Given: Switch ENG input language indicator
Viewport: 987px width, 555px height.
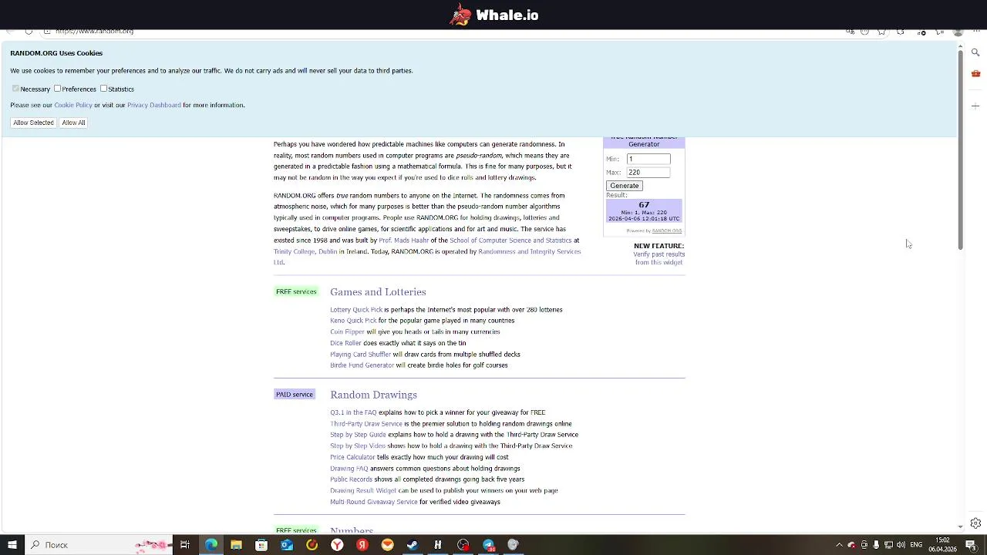Looking at the screenshot, I should pos(916,545).
